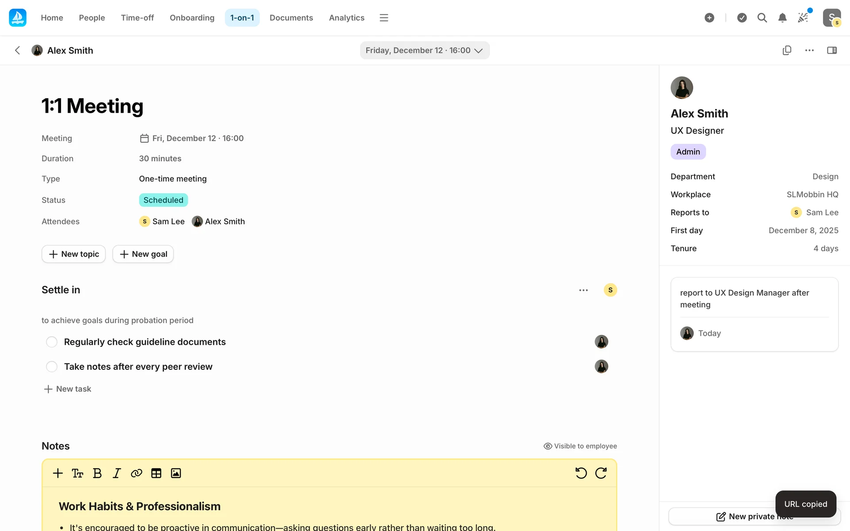
Task: Add a New topic to the meeting
Action: (x=73, y=254)
